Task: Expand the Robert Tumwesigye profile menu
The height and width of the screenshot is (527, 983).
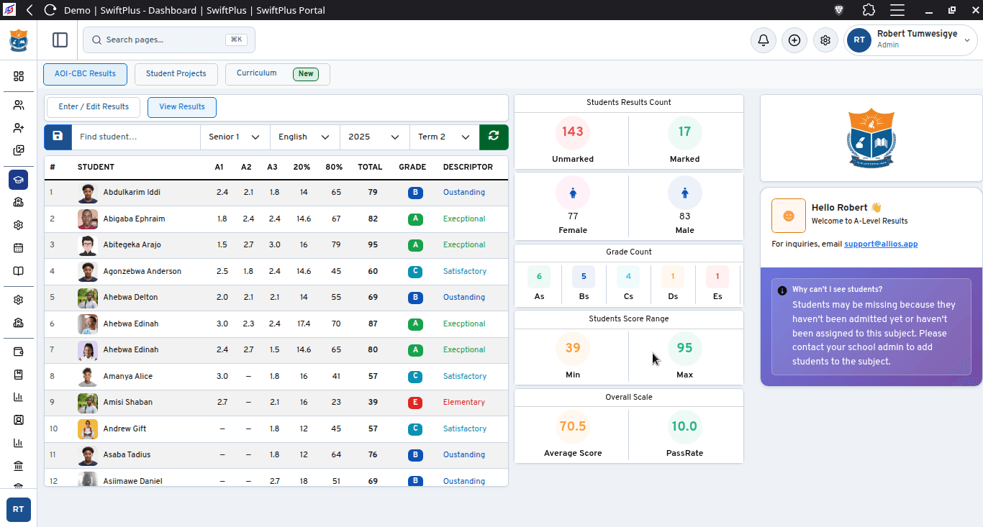Action: (x=911, y=40)
